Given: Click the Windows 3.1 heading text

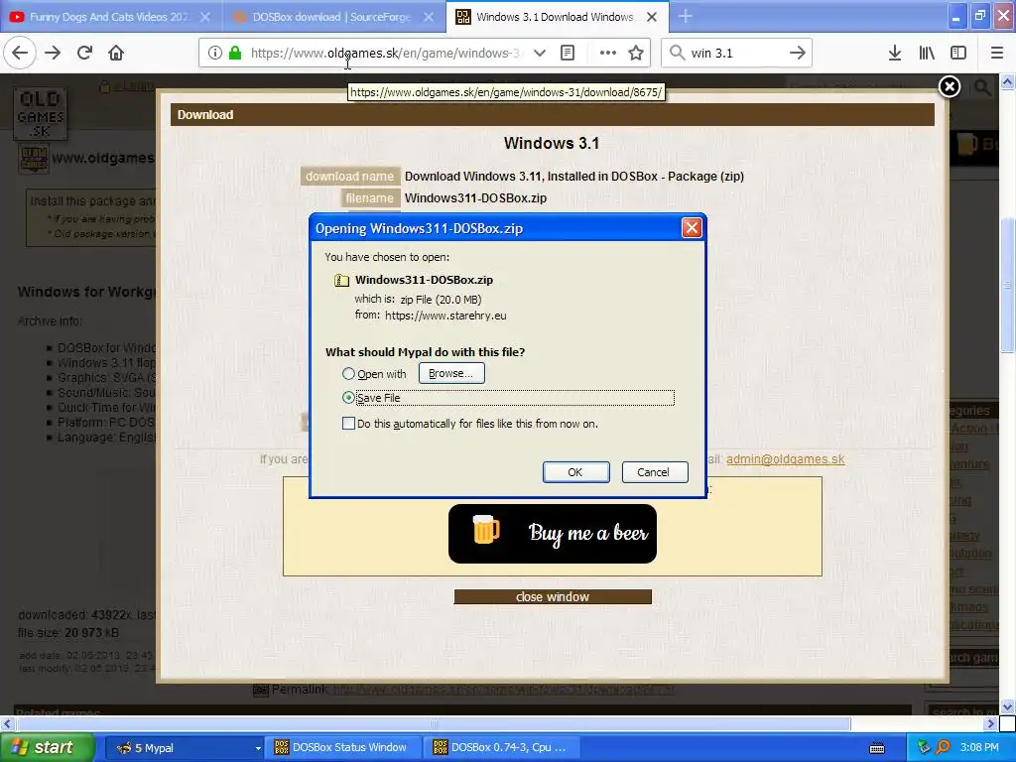Looking at the screenshot, I should 552,143.
